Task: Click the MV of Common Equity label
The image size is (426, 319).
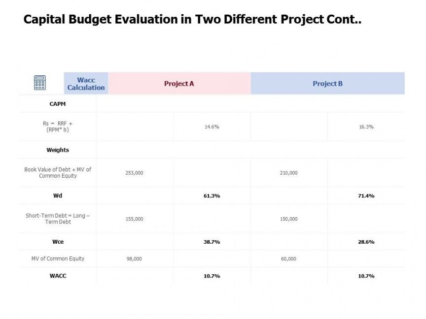Action: point(58,258)
